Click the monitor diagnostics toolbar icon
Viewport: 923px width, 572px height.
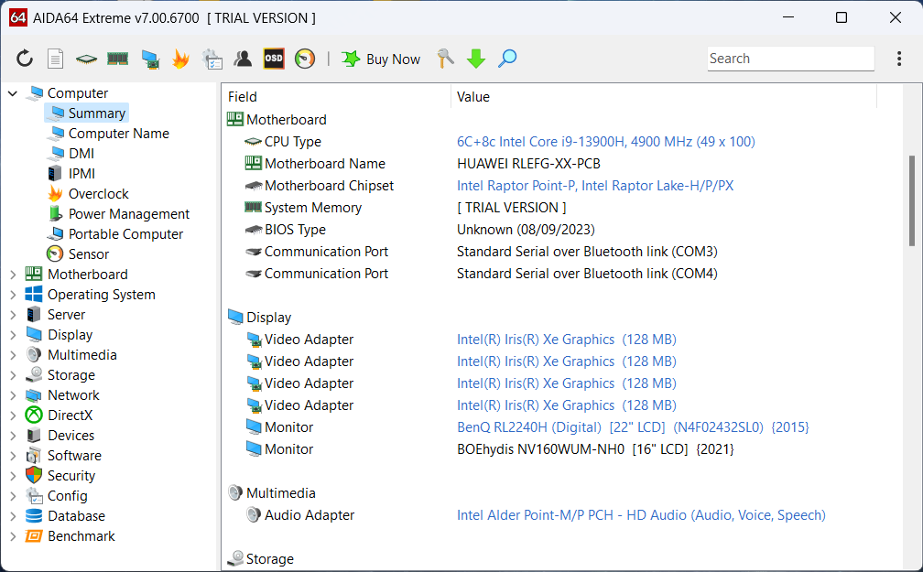(151, 59)
